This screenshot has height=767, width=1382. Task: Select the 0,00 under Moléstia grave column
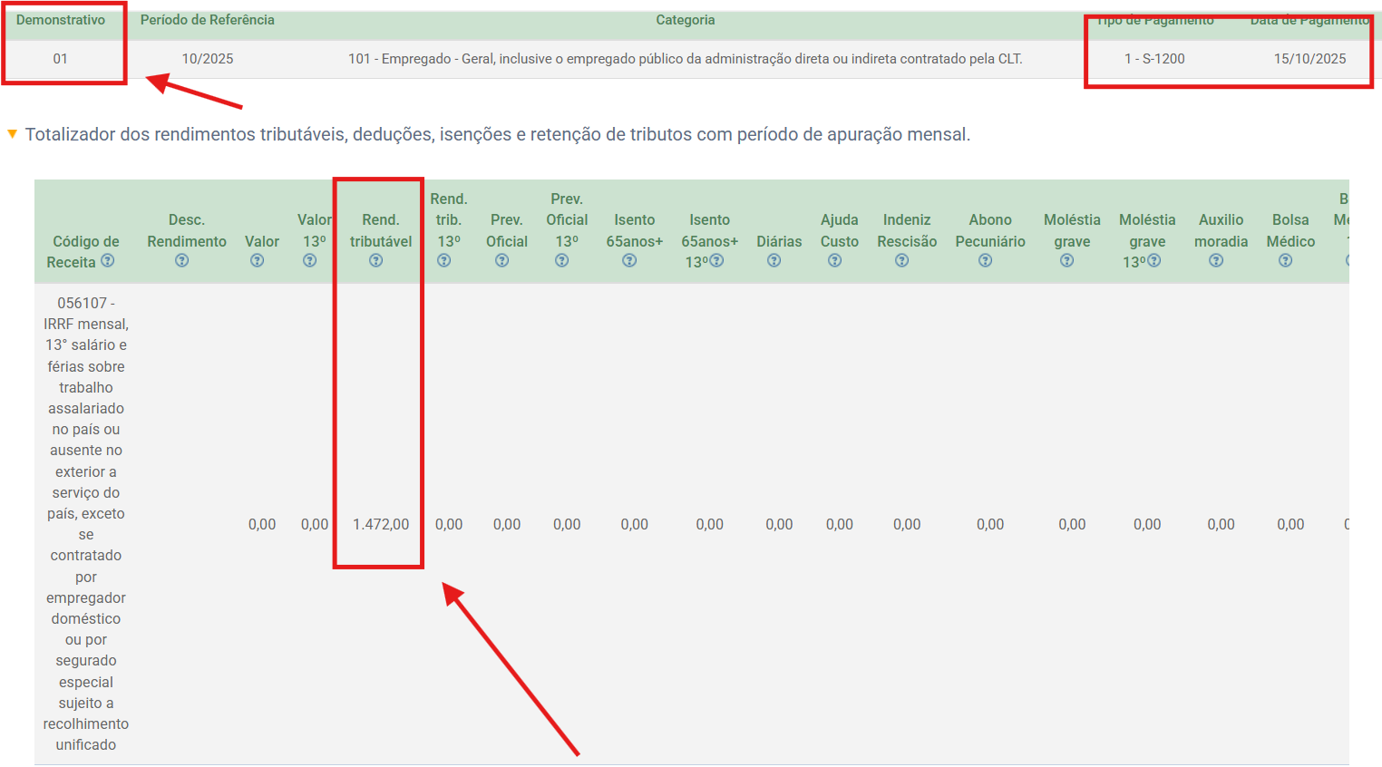1072,524
